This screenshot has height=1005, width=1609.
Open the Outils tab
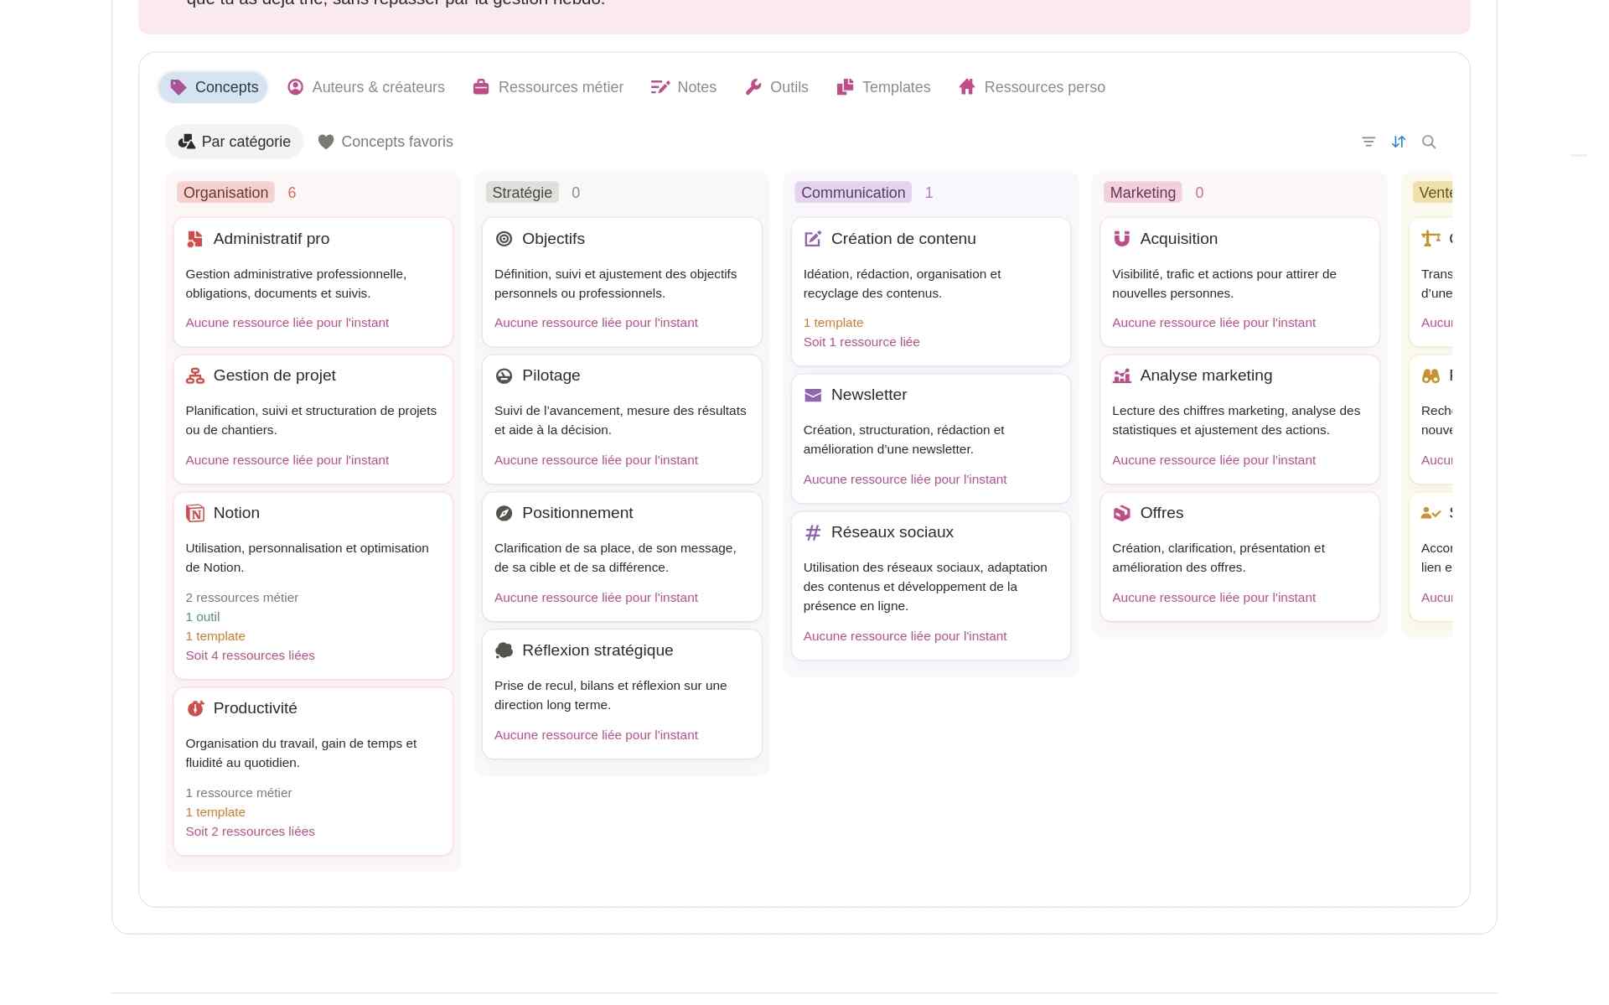(777, 87)
